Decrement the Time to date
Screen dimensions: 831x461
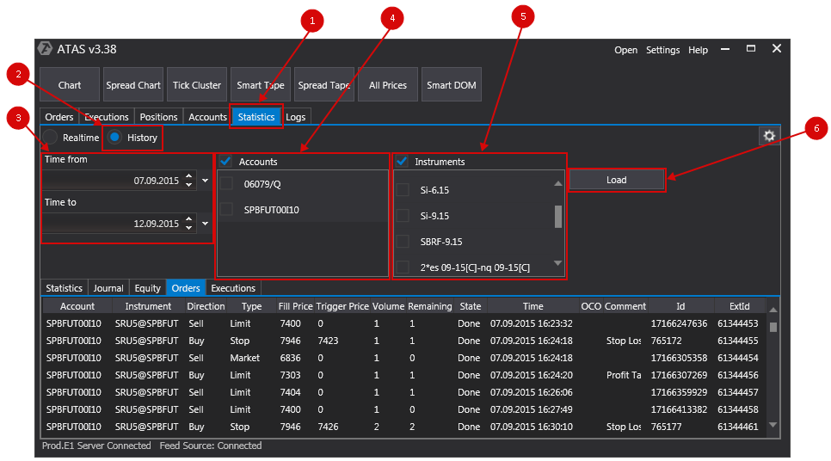188,228
